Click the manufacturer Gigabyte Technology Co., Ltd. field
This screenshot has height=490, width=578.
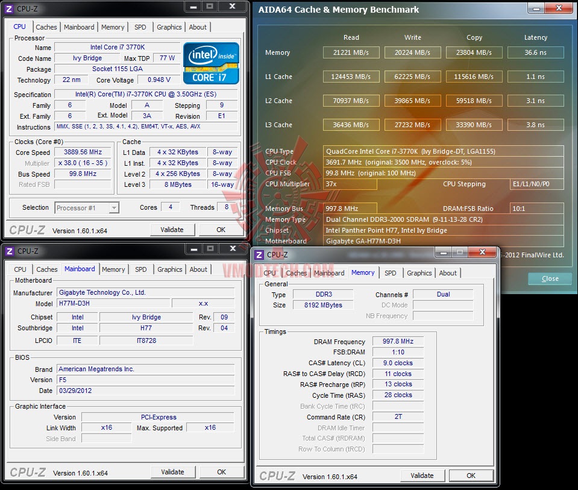(x=146, y=292)
